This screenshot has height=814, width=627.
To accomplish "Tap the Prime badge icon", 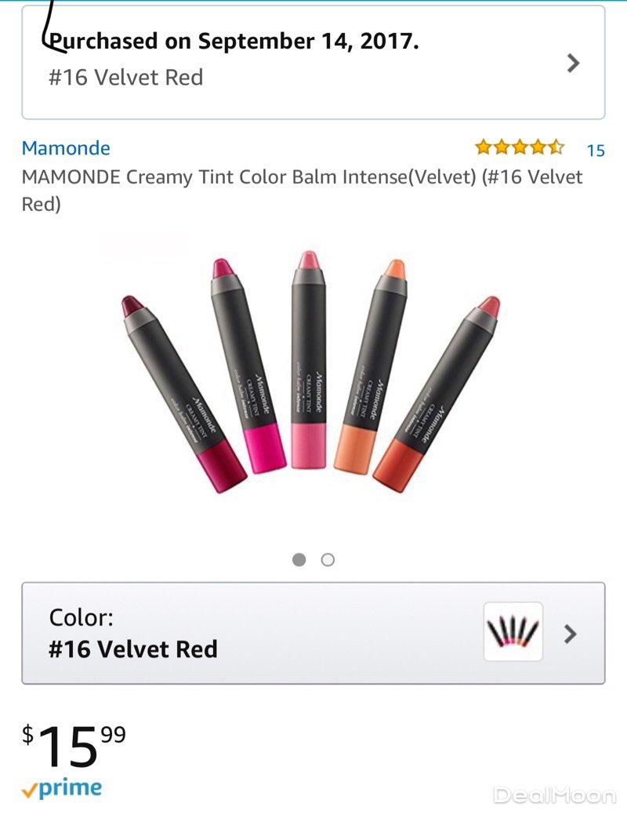I will pyautogui.click(x=62, y=789).
